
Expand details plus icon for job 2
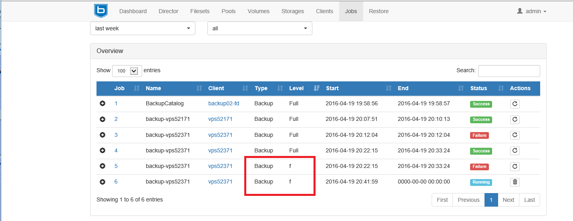tap(103, 119)
